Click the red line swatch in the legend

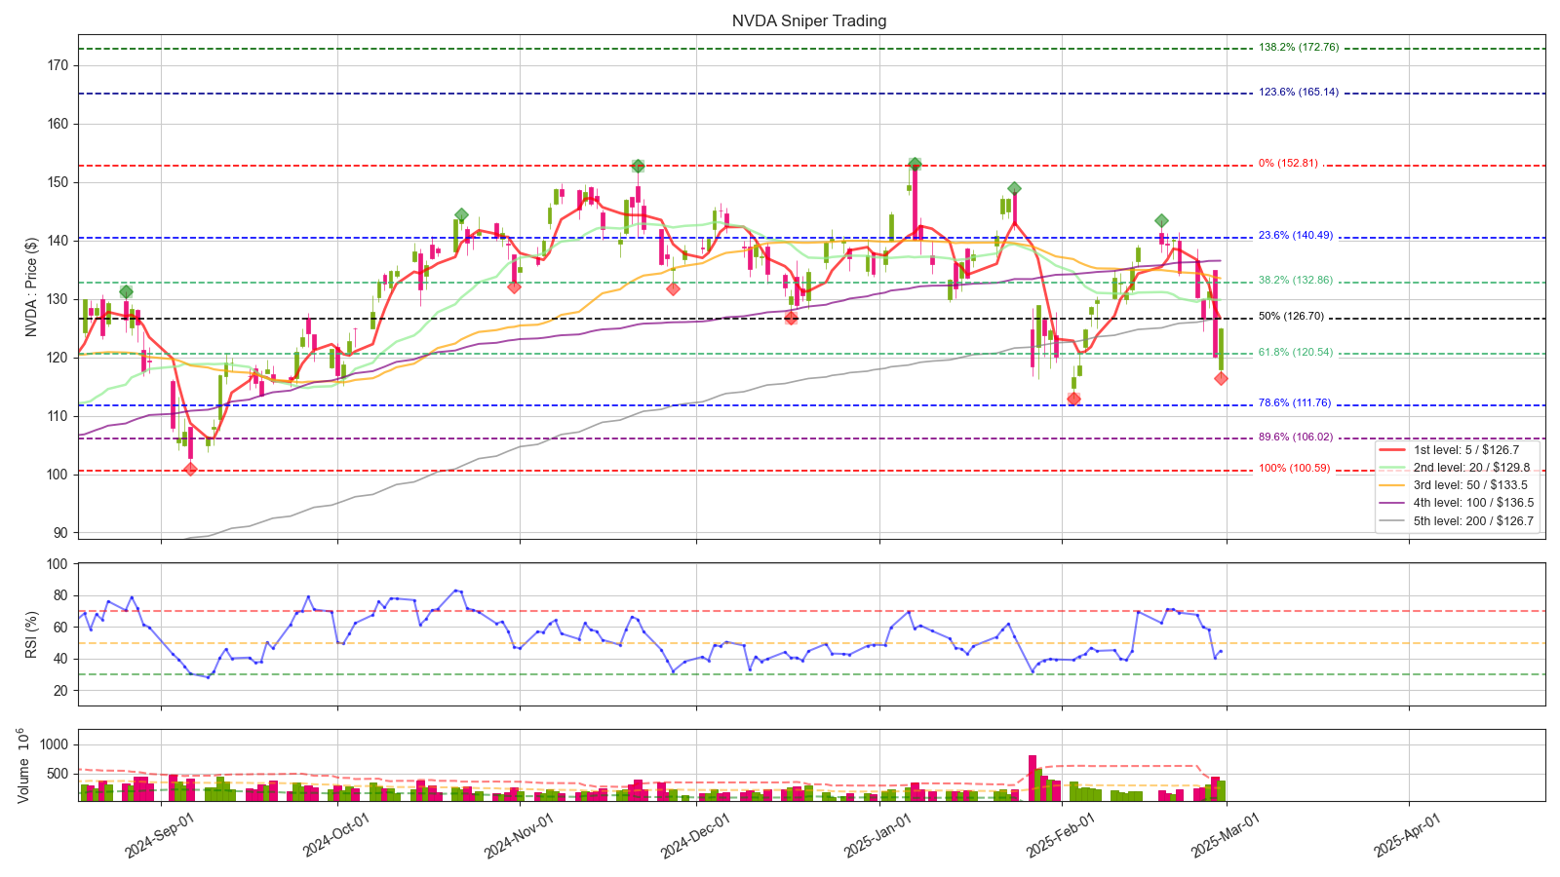coord(1394,450)
